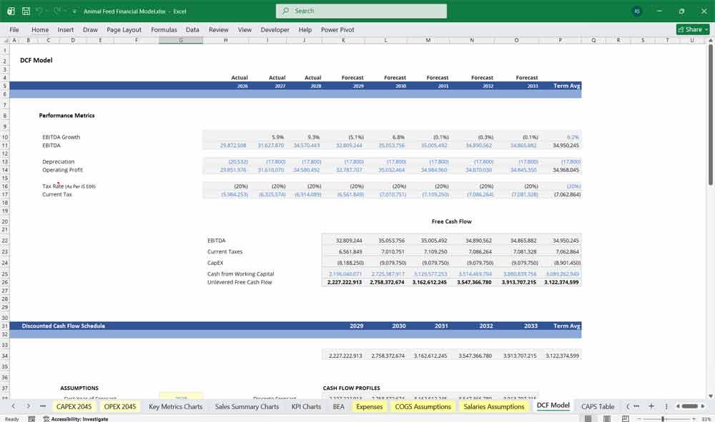Select the DCF Model sheet tab
The width and height of the screenshot is (715, 422).
tap(552, 406)
